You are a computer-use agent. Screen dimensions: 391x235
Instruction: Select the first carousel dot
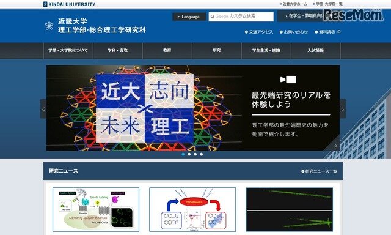point(183,154)
